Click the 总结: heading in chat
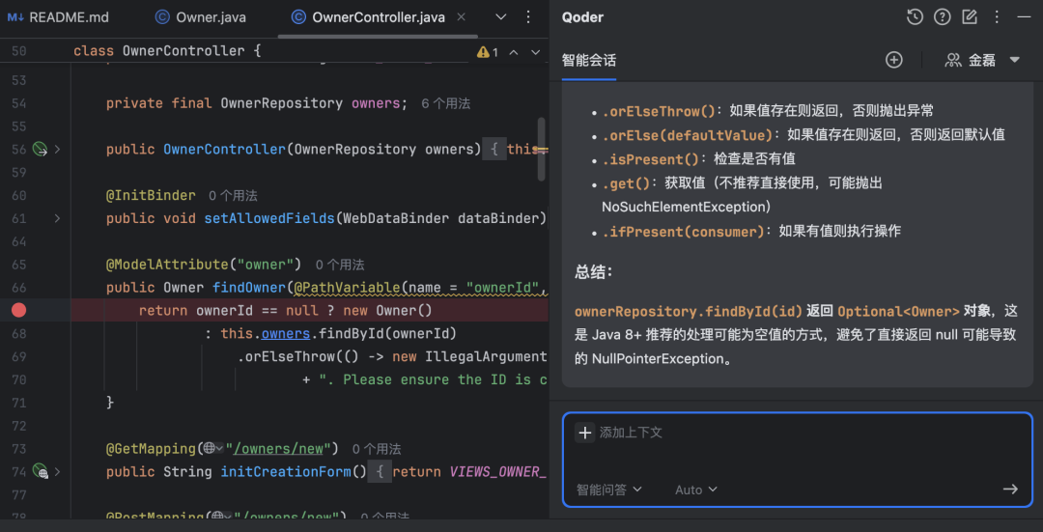 pos(593,272)
